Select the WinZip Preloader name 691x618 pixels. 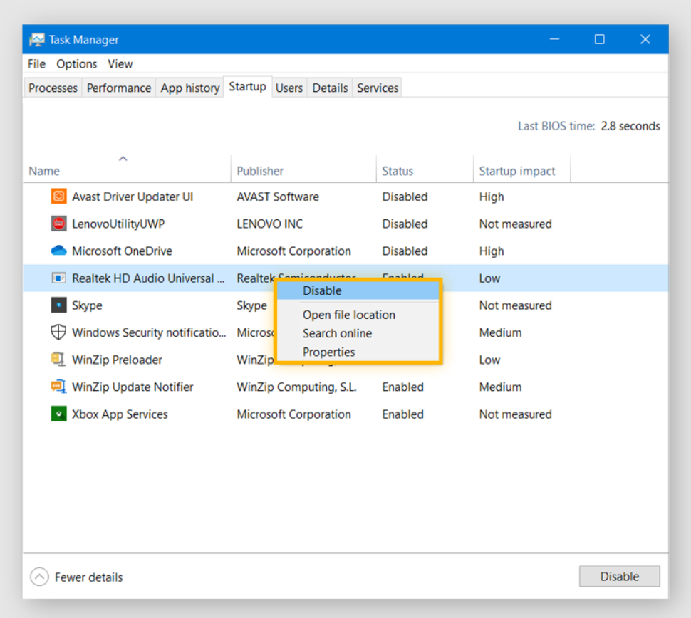click(x=118, y=360)
